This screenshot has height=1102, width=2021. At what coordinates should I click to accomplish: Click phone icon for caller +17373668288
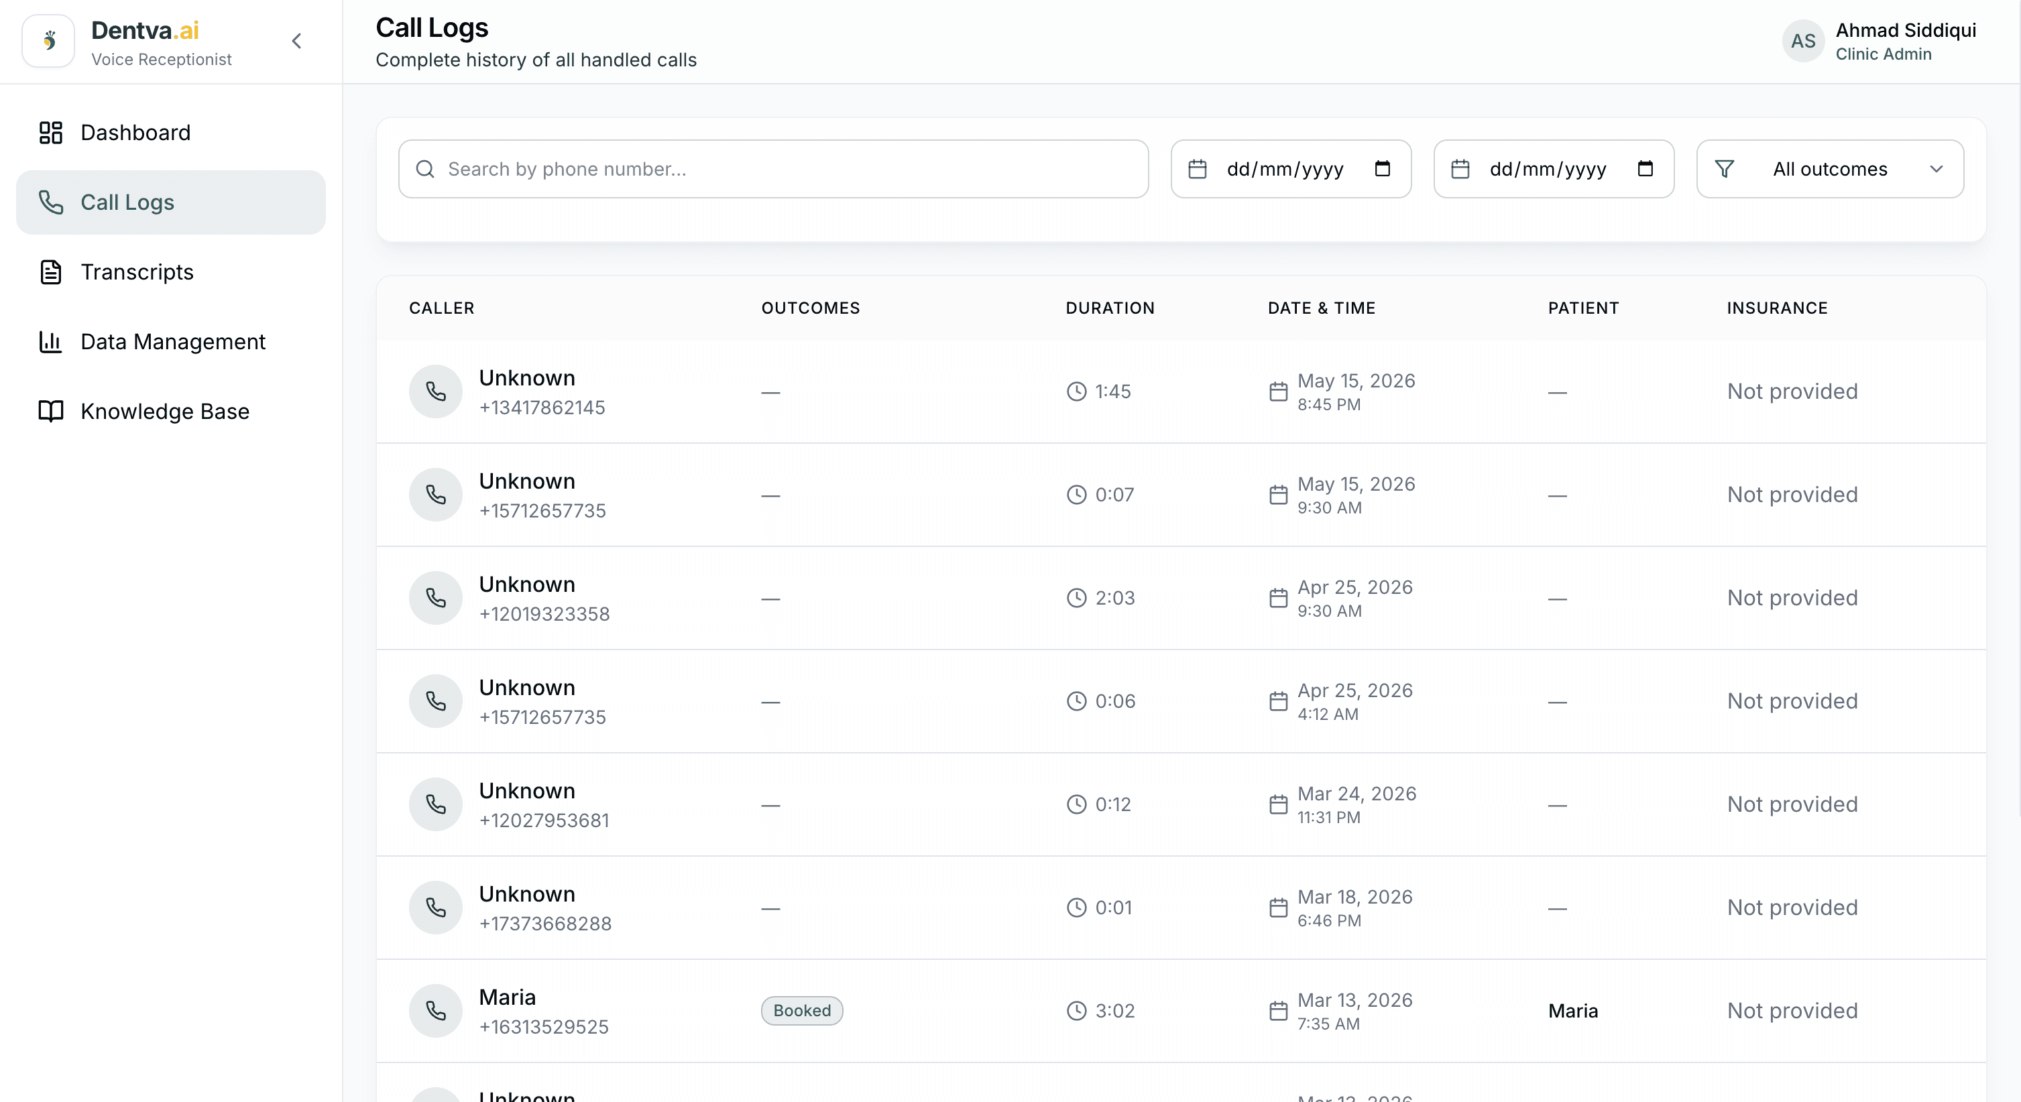[x=435, y=908]
